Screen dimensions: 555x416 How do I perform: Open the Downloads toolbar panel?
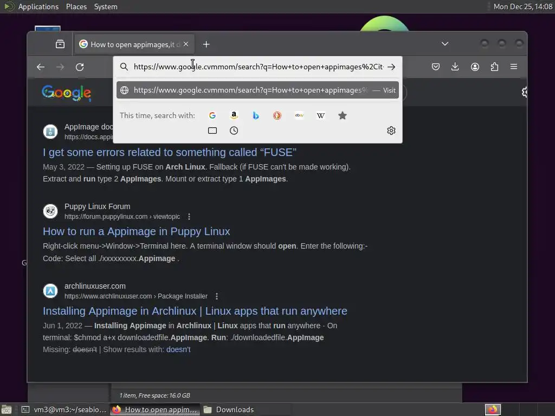(x=455, y=67)
